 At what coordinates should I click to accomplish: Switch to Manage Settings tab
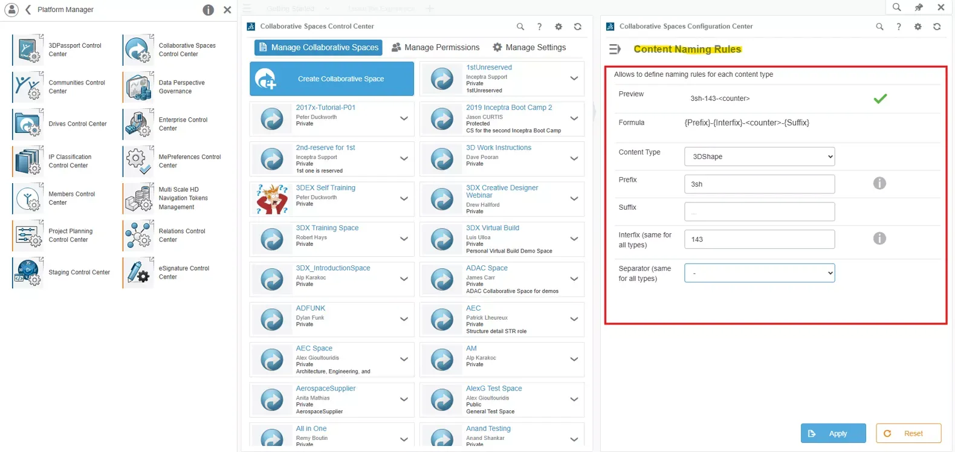(529, 47)
